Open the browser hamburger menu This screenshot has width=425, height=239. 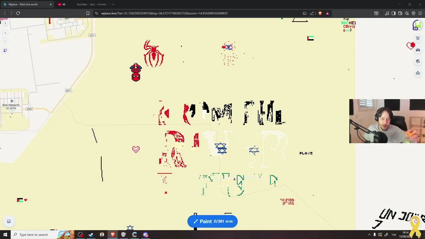click(x=420, y=13)
